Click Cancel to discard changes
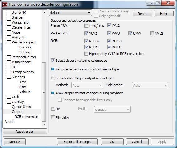The height and width of the screenshot is (148, 177). pos(137,142)
